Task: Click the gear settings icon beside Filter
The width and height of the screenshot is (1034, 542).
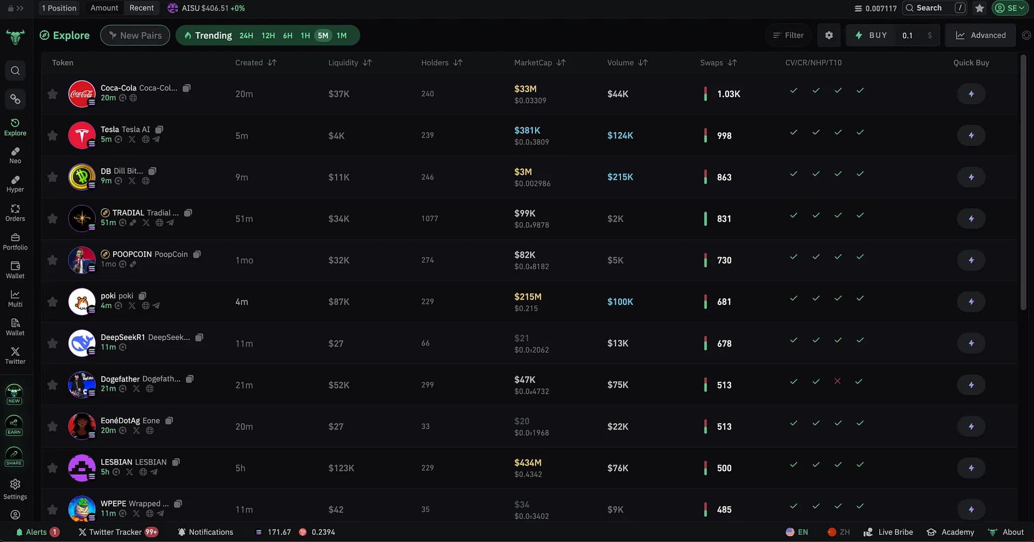Action: pos(829,35)
